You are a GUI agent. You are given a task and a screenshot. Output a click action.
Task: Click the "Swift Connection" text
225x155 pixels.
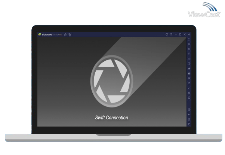pos(111,118)
